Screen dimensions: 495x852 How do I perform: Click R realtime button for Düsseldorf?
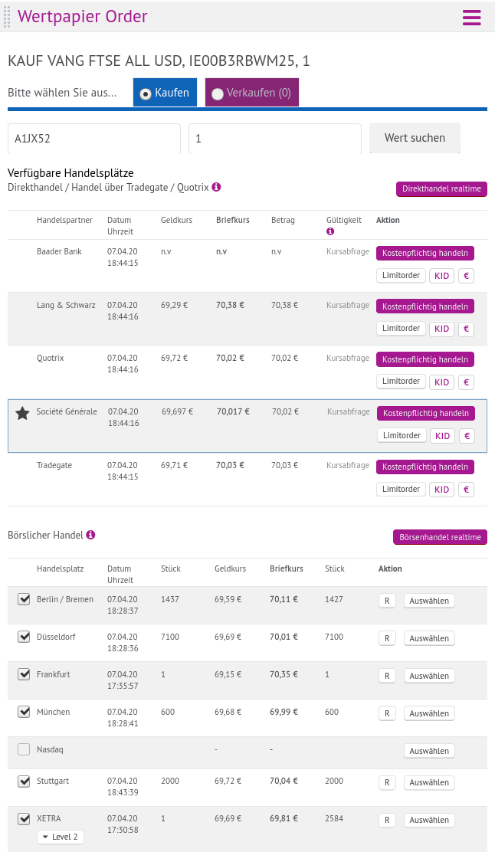point(387,638)
